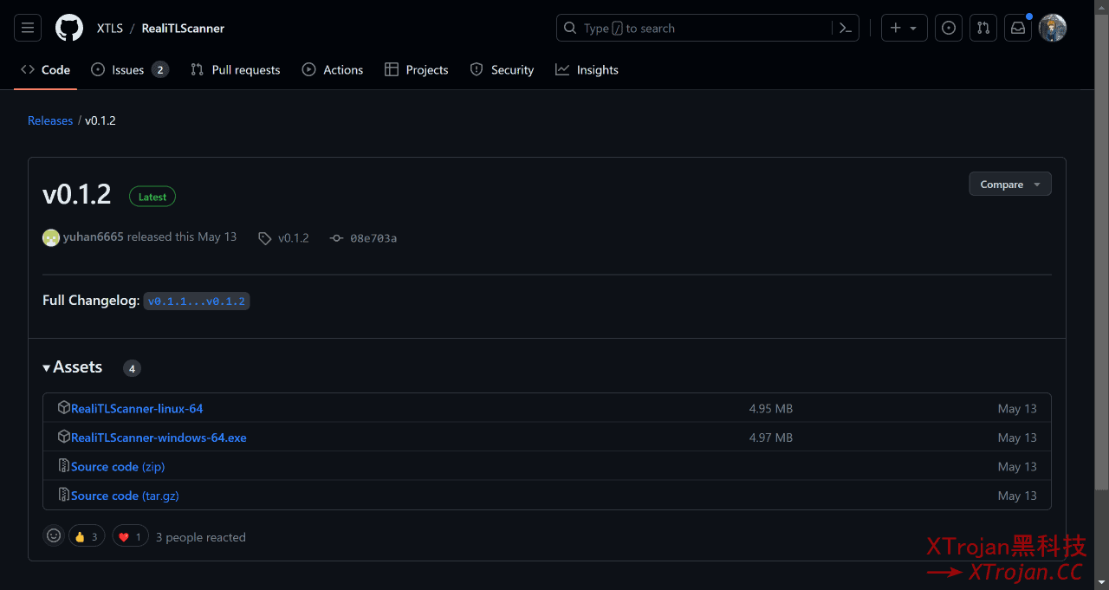Click the May 13 date for RealiTLScanner-linux-64

[1017, 408]
